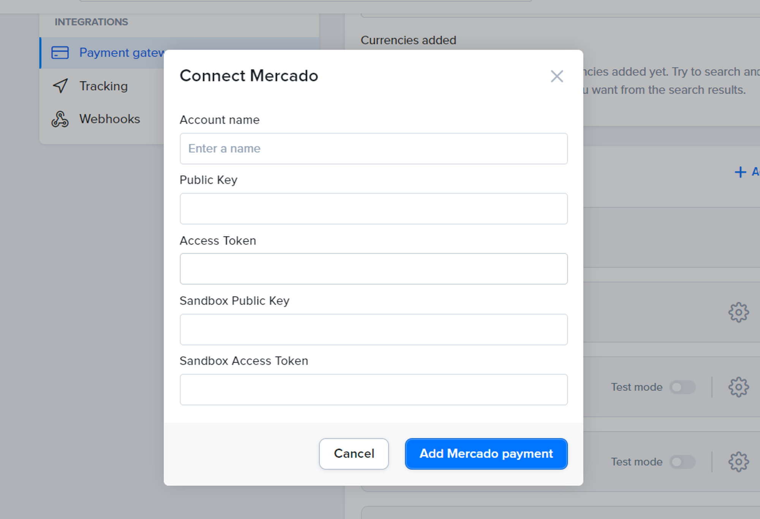Click the Account name input field
The width and height of the screenshot is (760, 519).
coord(374,148)
